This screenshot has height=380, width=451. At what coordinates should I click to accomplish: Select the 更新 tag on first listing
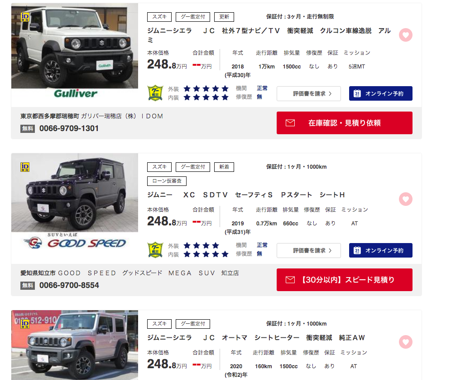(224, 17)
